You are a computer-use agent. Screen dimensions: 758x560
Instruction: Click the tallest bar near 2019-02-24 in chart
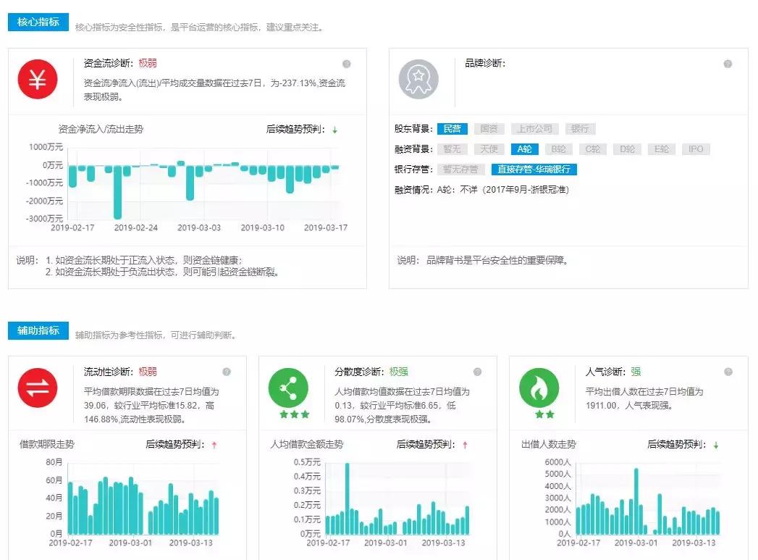point(117,191)
